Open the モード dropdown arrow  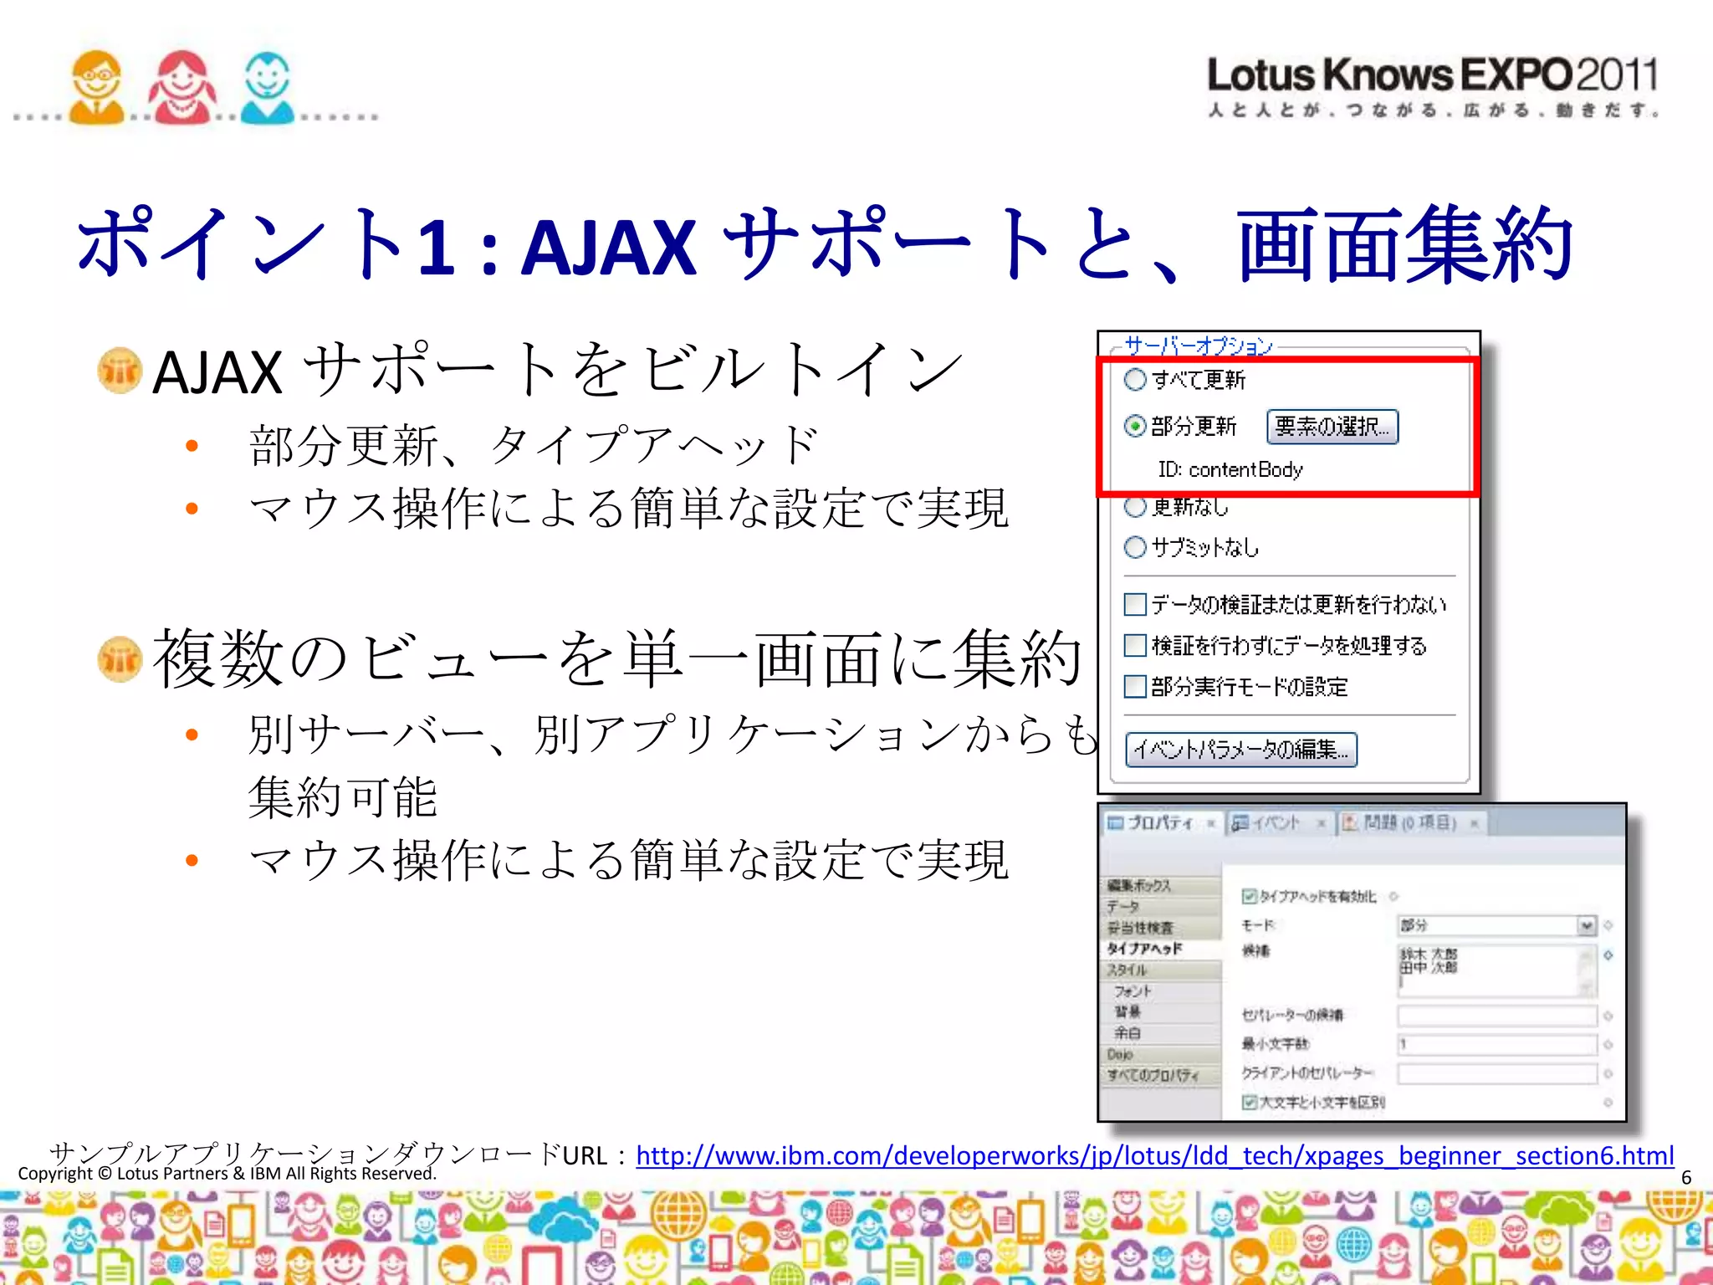tap(1586, 926)
